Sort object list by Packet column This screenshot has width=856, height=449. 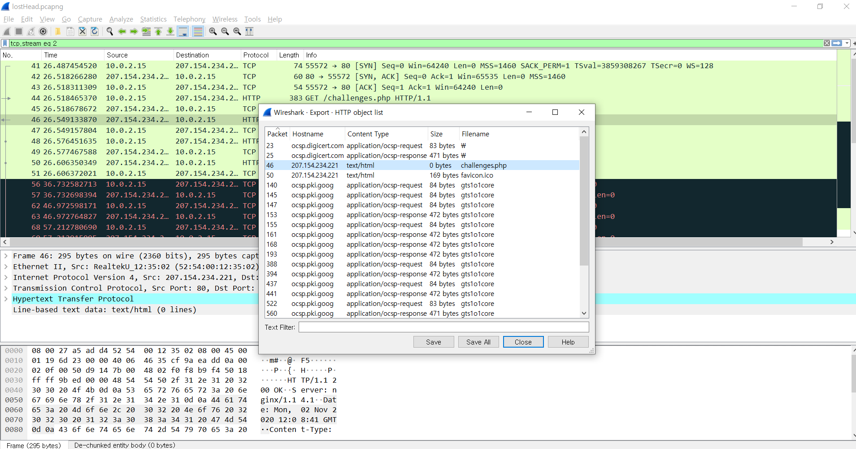[278, 134]
